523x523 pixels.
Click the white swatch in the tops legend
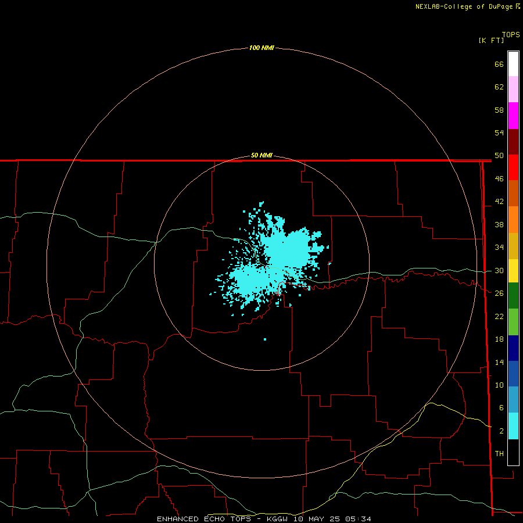[513, 64]
